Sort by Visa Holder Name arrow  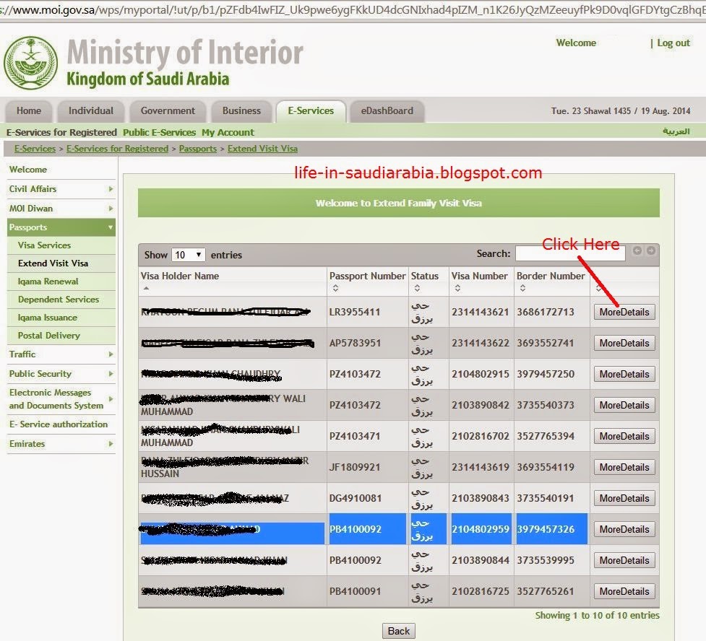pos(146,288)
